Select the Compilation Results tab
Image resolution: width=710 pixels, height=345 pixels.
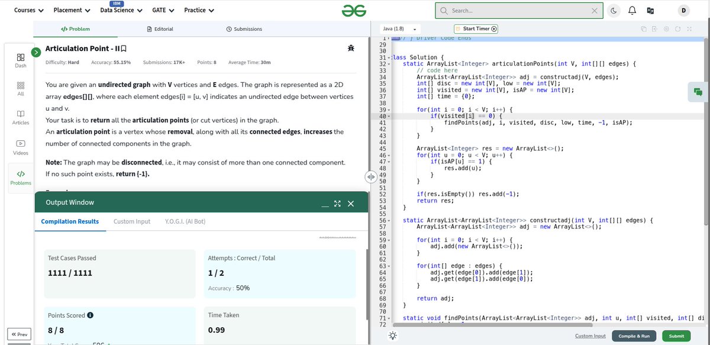click(x=70, y=221)
